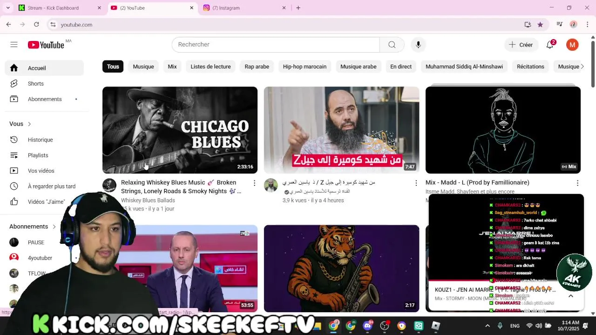
Task: Open the Mix Madd playlist thumbnail
Action: [503, 130]
